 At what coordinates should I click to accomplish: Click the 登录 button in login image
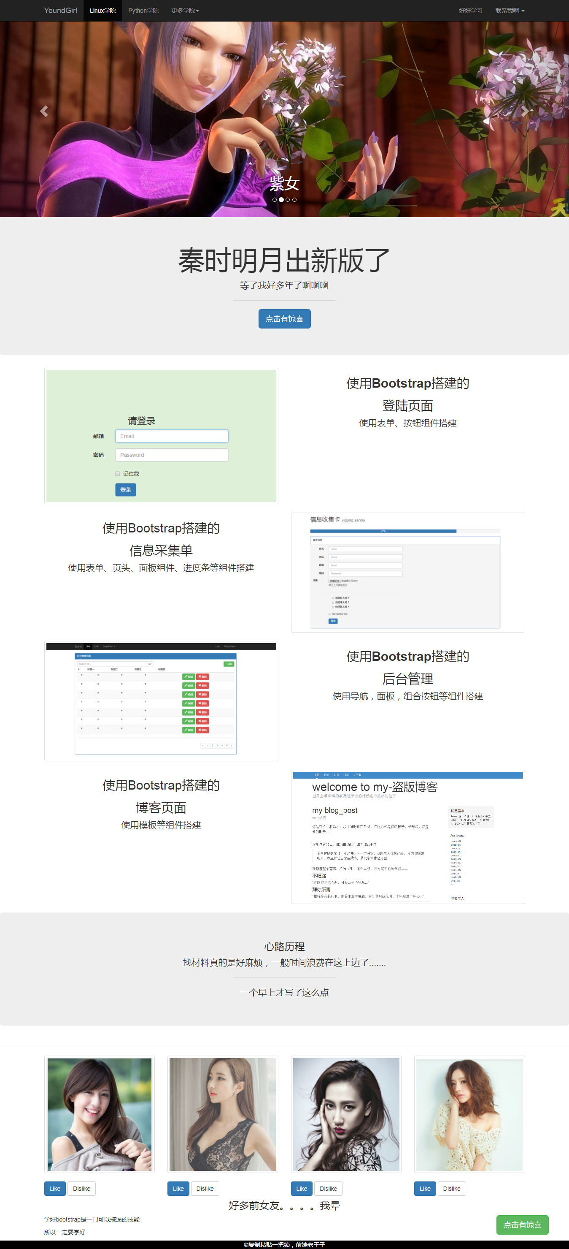pyautogui.click(x=125, y=490)
